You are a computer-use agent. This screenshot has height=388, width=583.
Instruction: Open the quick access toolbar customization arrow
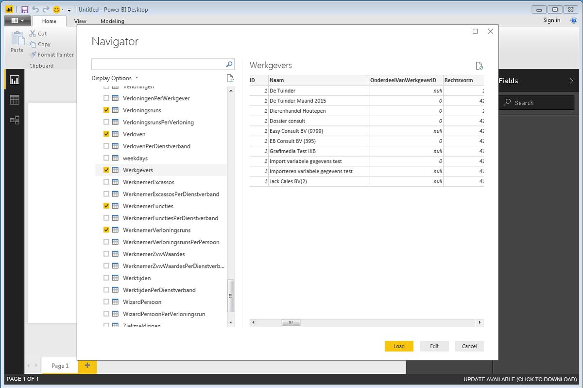69,9
